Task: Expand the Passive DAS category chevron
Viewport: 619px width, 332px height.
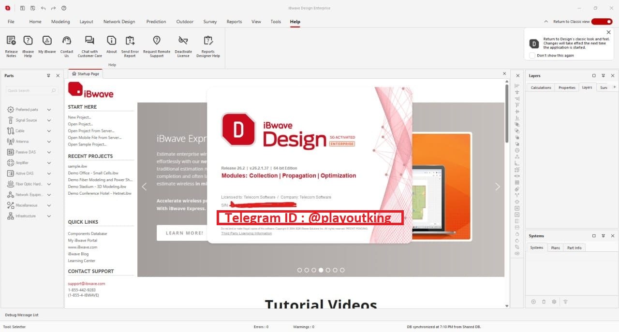Action: point(49,152)
